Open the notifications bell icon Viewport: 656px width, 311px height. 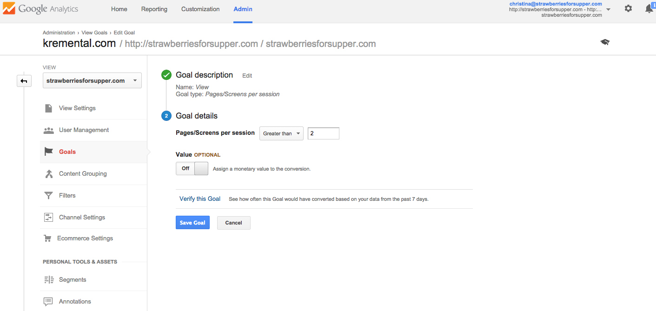point(649,9)
